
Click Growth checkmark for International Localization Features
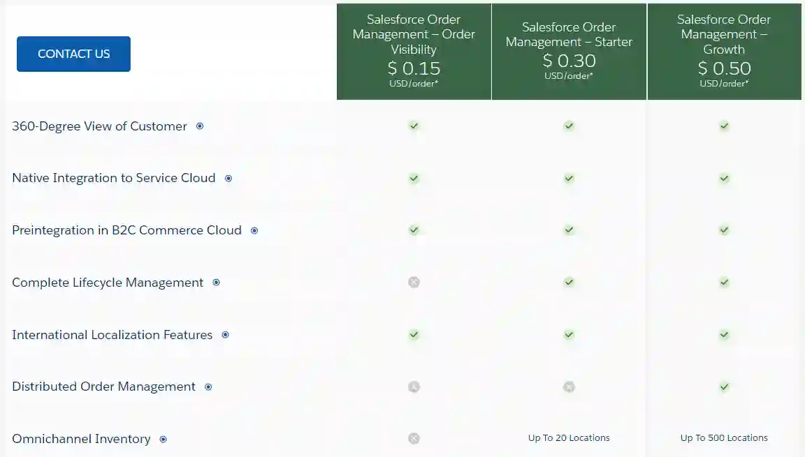[x=724, y=335]
